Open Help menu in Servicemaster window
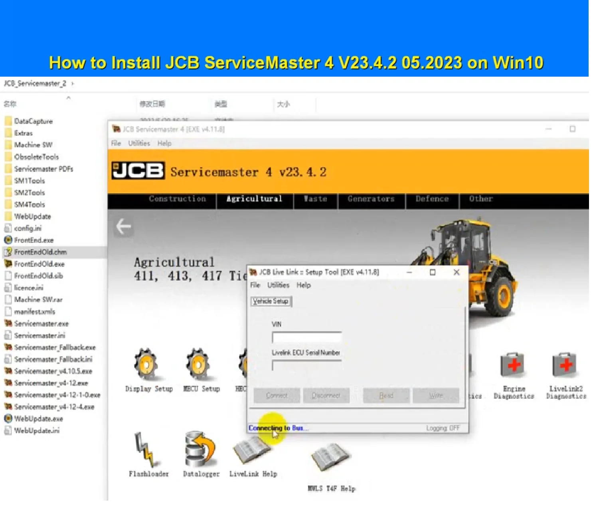The image size is (591, 509). (164, 144)
